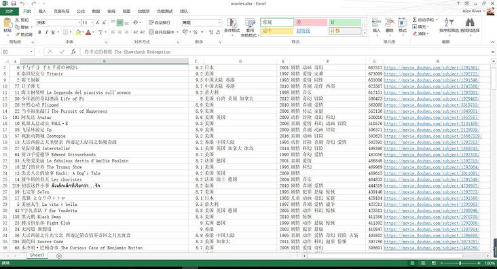Click the Save icon in quick access toolbar

[x=14, y=3]
